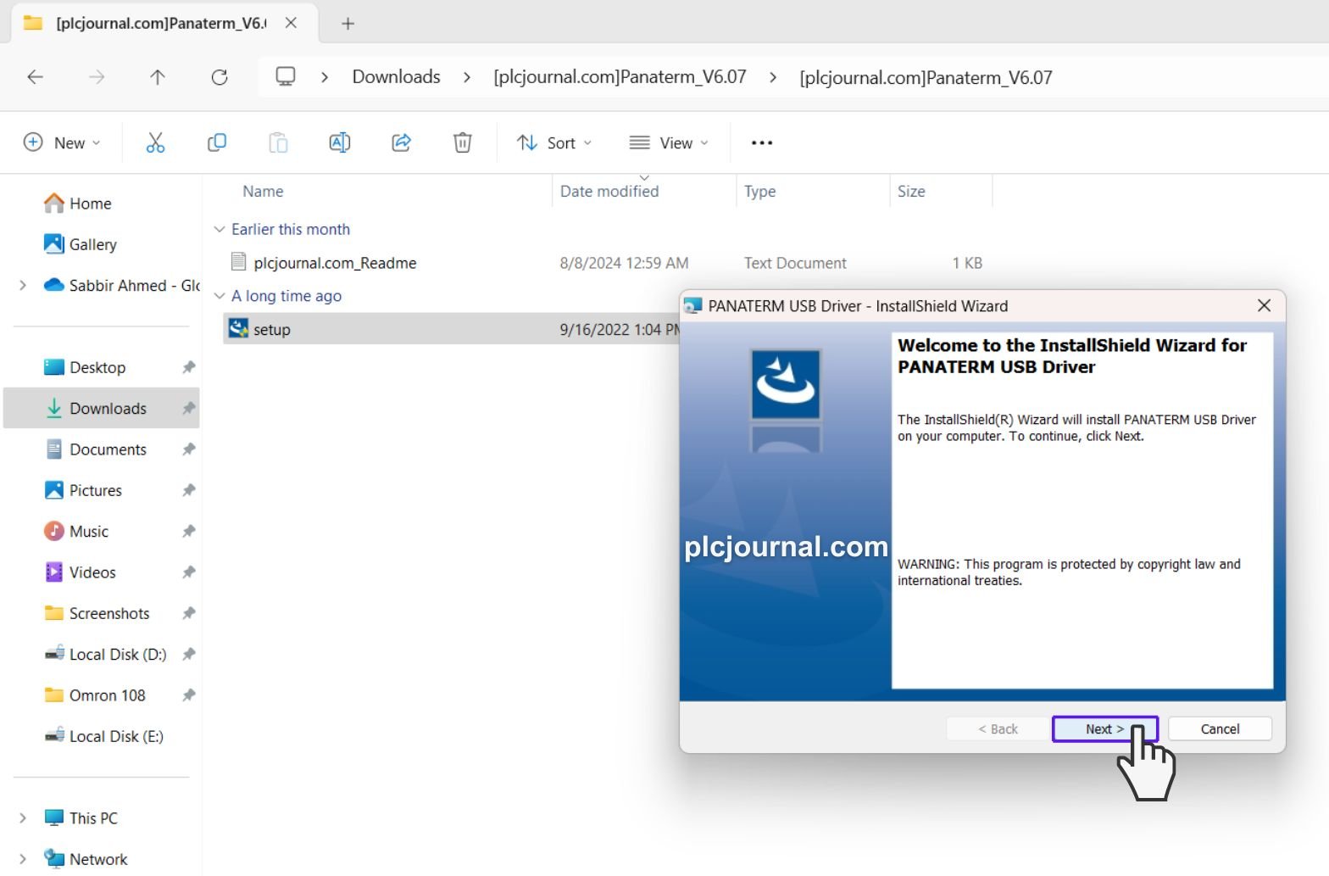Open the Sort options dropdown

tap(554, 142)
